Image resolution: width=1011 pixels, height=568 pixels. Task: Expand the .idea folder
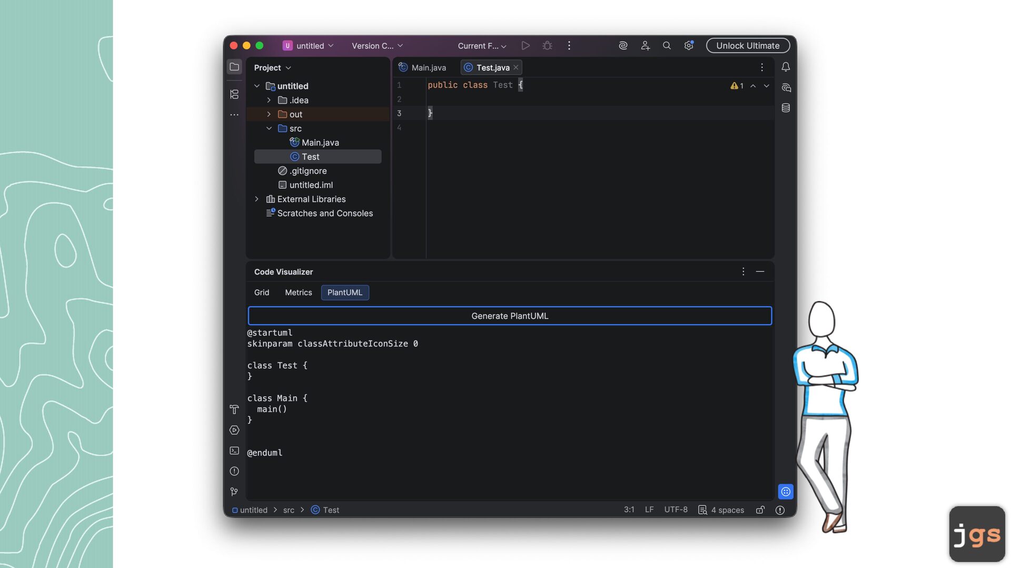[269, 100]
